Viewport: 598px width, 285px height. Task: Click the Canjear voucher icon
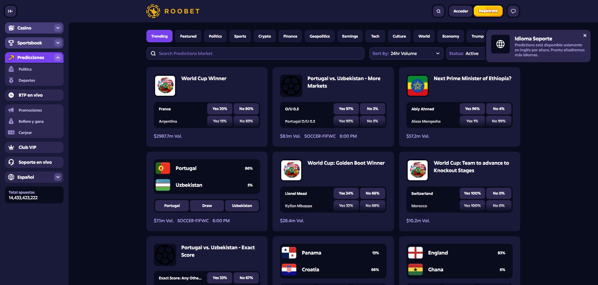point(11,132)
